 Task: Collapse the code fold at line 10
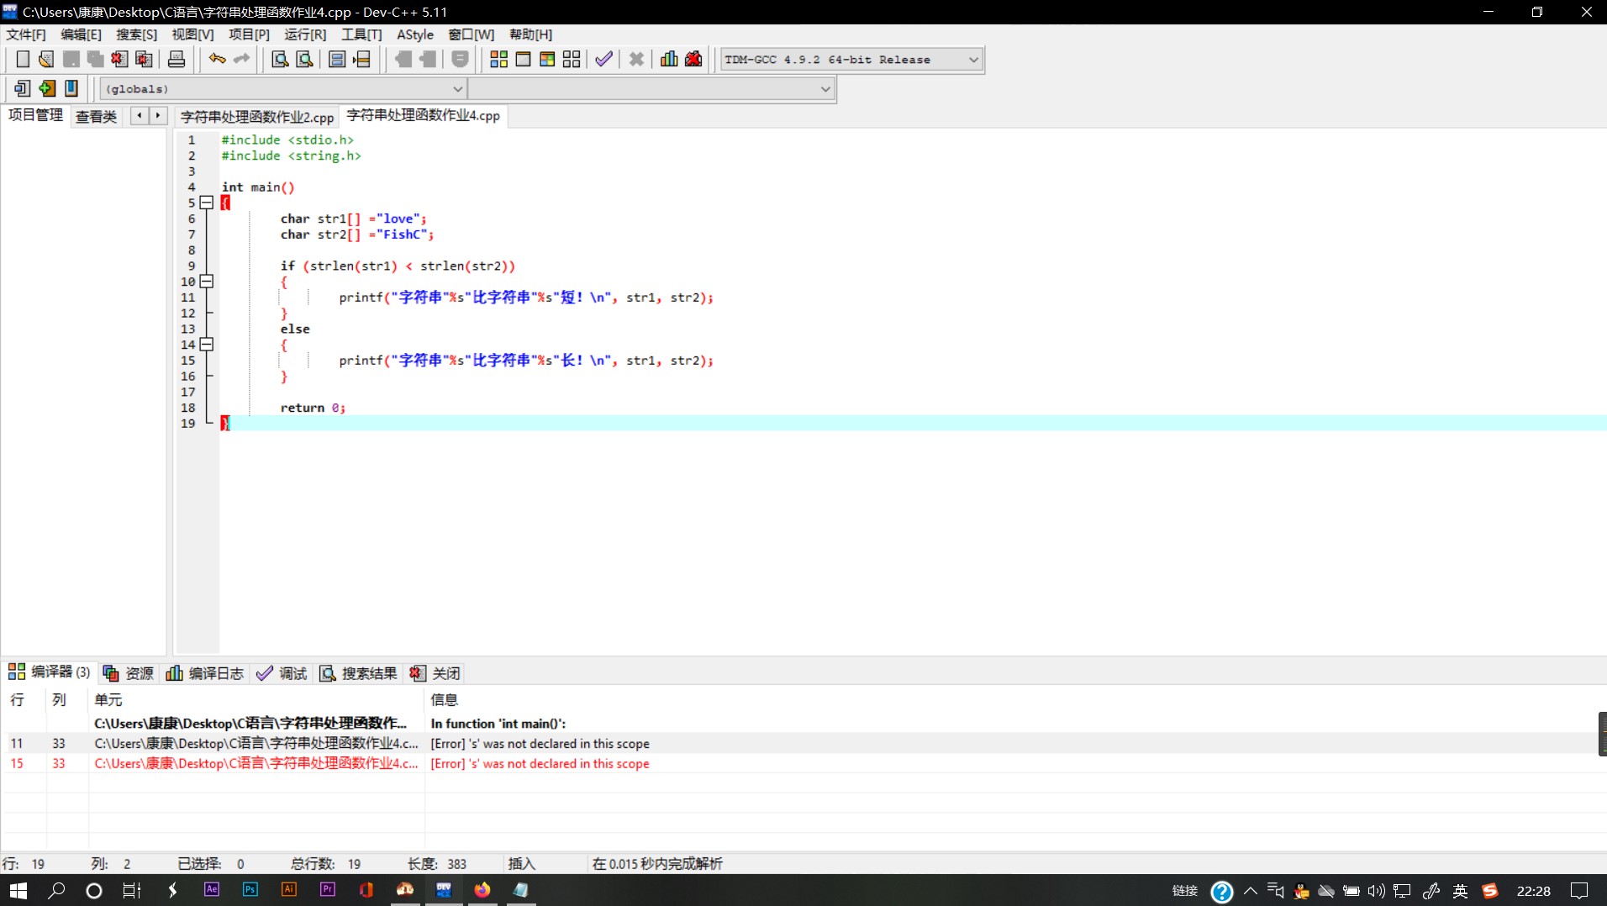tap(207, 282)
